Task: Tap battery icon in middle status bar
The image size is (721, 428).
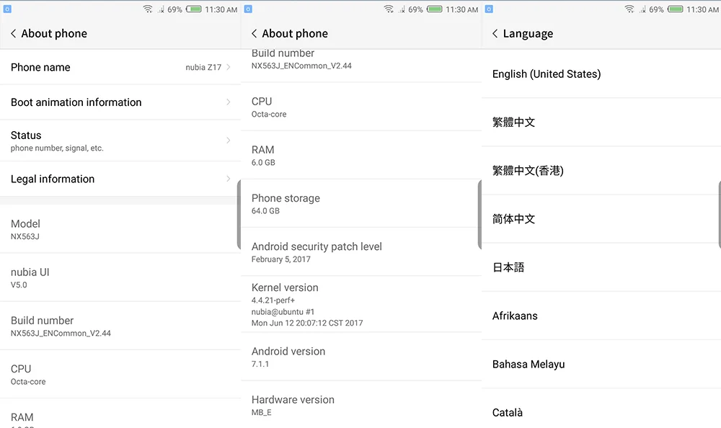Action: coord(435,9)
